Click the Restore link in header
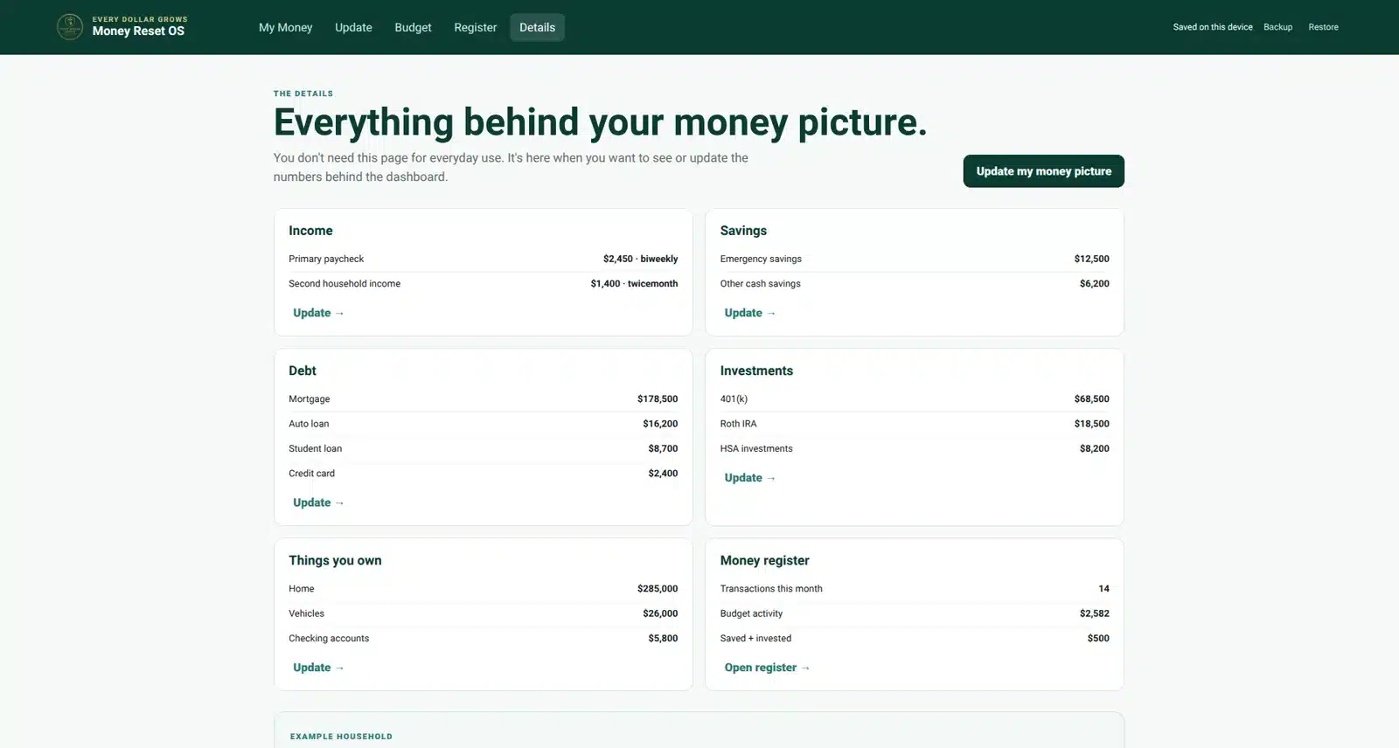 pyautogui.click(x=1323, y=27)
